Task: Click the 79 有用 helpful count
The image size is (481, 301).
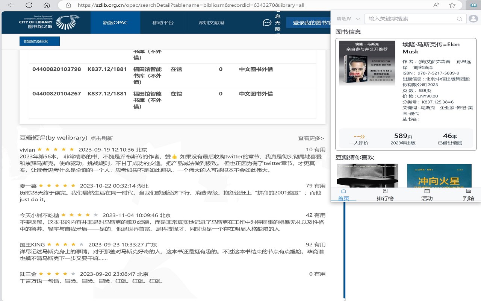Action: click(x=316, y=186)
